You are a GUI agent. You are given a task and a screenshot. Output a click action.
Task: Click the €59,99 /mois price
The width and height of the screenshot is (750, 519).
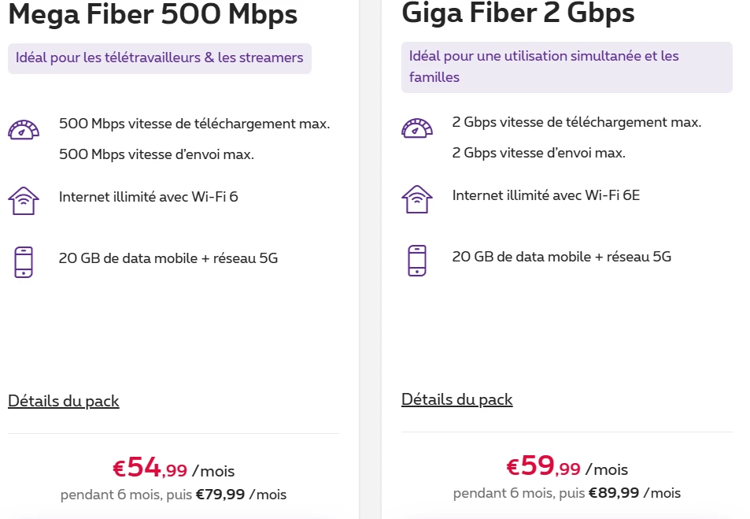click(567, 467)
